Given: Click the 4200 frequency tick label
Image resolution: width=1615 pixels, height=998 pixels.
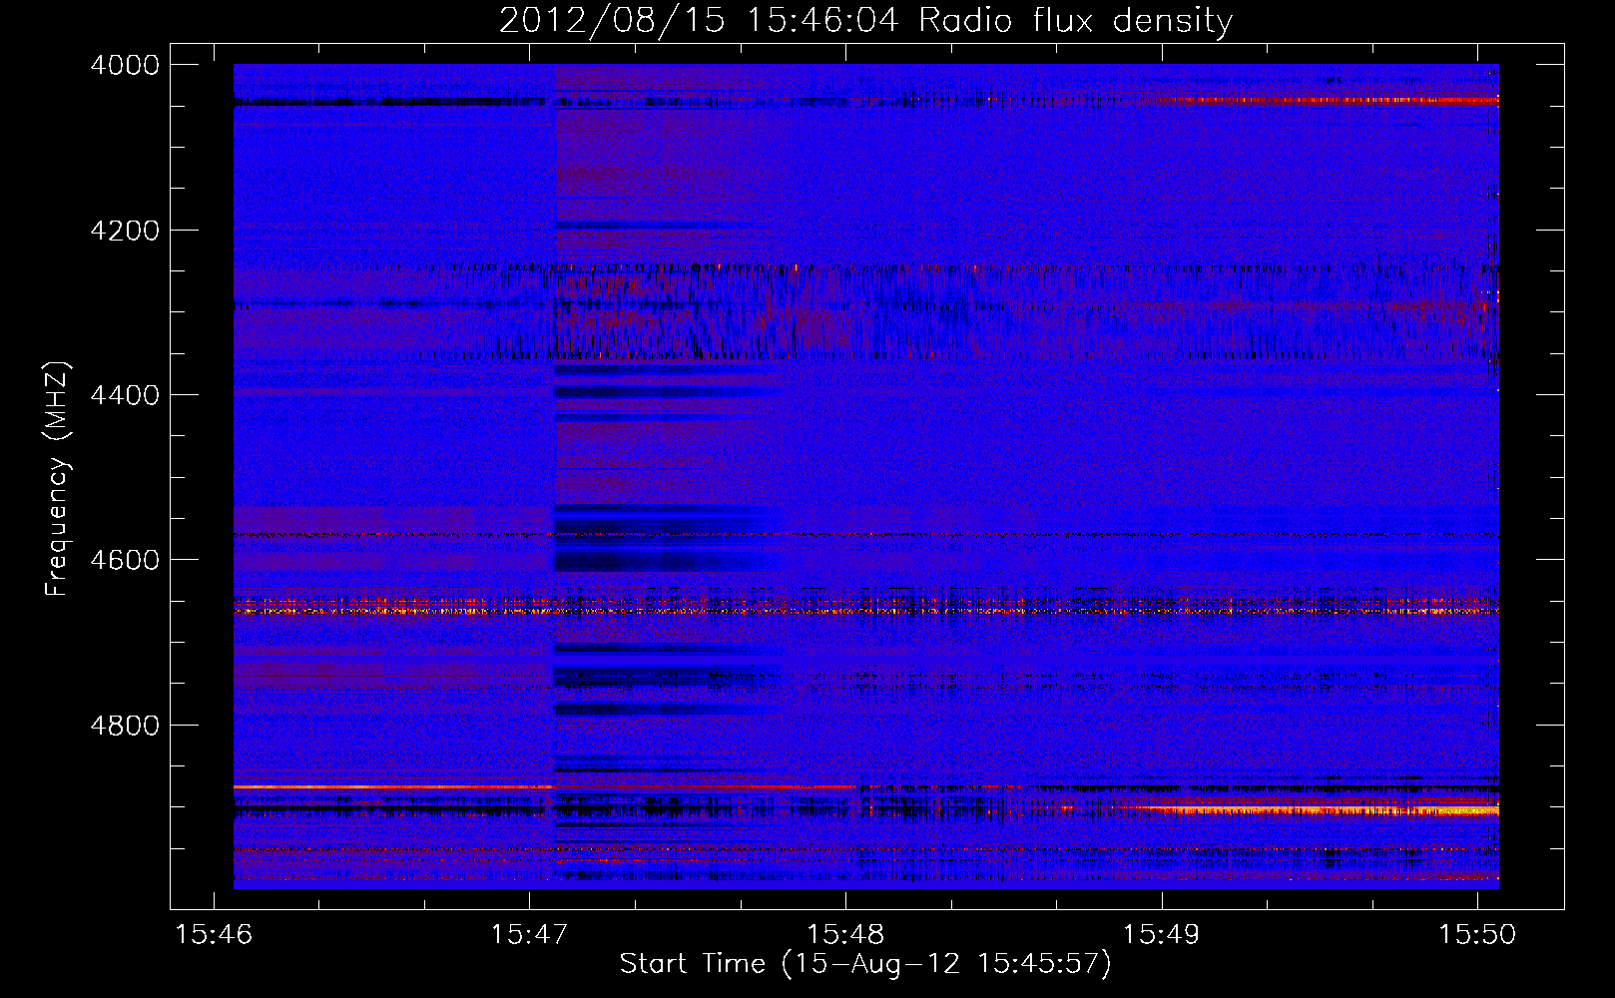Looking at the screenshot, I should [x=125, y=231].
